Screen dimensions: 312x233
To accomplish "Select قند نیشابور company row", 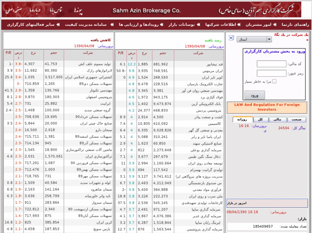I will (x=170, y=64).
